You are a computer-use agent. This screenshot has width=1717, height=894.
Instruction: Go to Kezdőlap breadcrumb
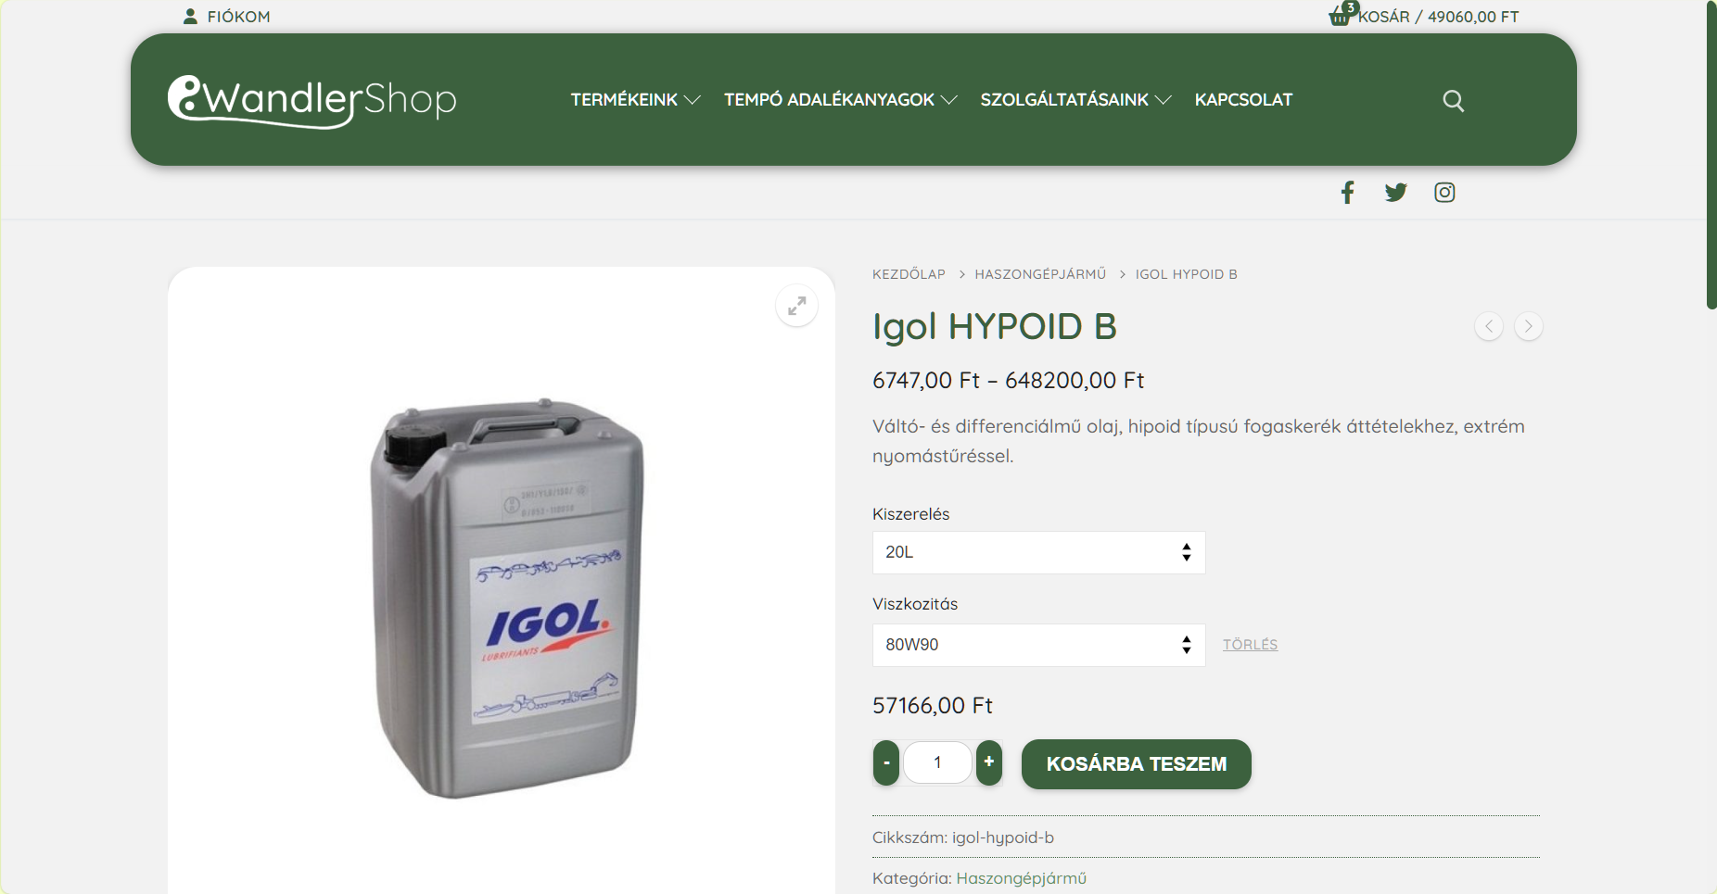909,274
